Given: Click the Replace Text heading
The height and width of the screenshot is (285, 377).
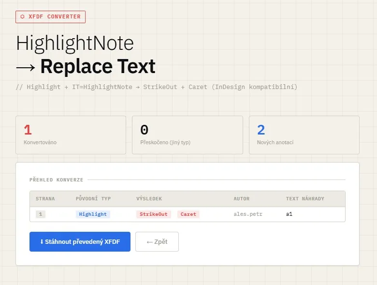Looking at the screenshot, I should 98,66.
